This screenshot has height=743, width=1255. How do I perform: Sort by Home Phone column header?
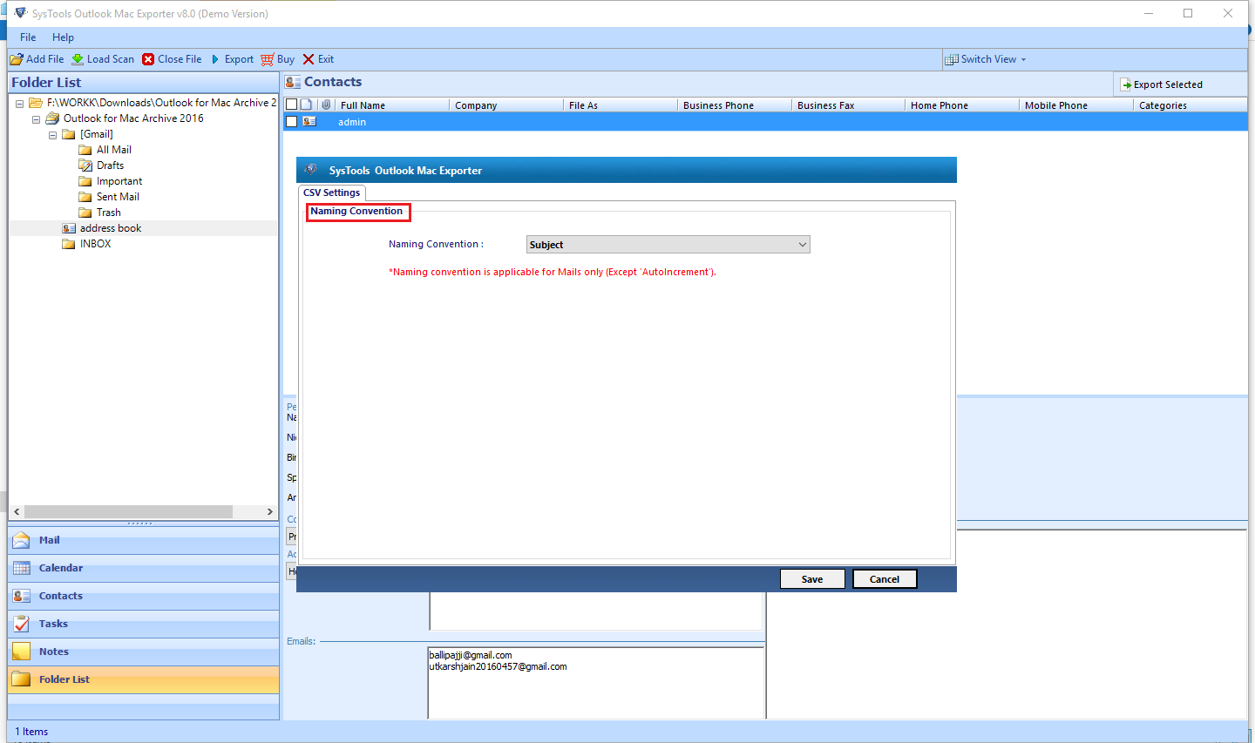point(962,105)
